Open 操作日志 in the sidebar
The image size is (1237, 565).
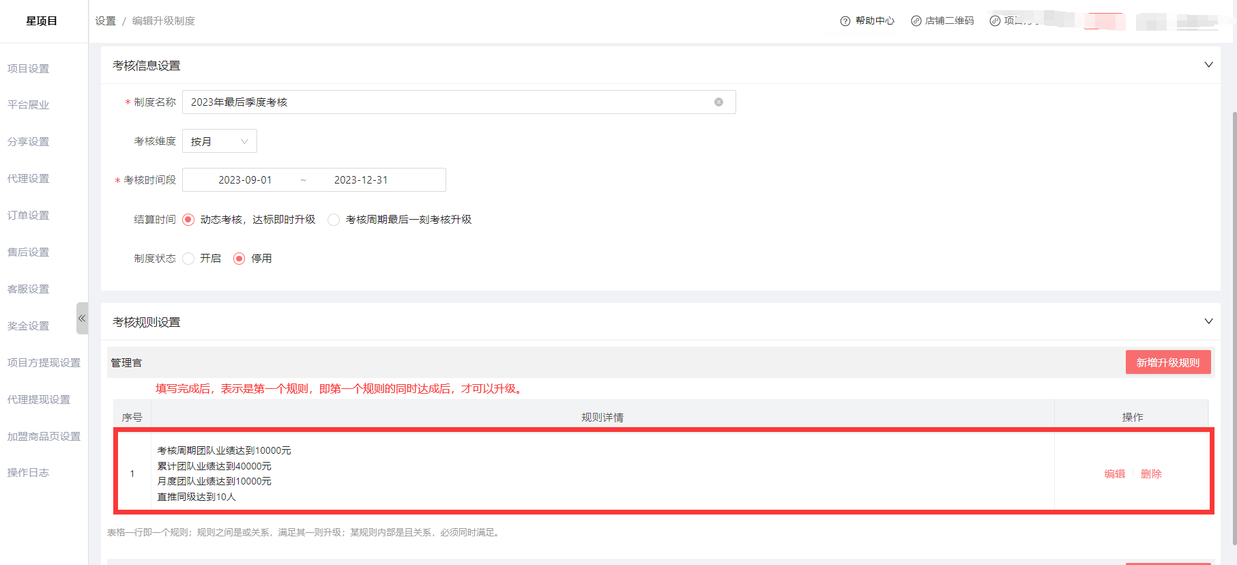click(x=29, y=472)
